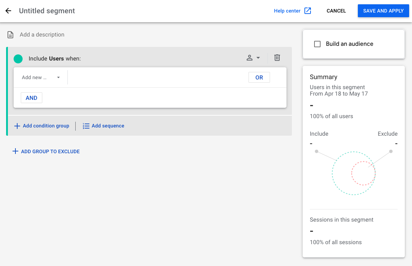The width and height of the screenshot is (412, 266).
Task: Click the Add a description field
Action: coord(42,35)
